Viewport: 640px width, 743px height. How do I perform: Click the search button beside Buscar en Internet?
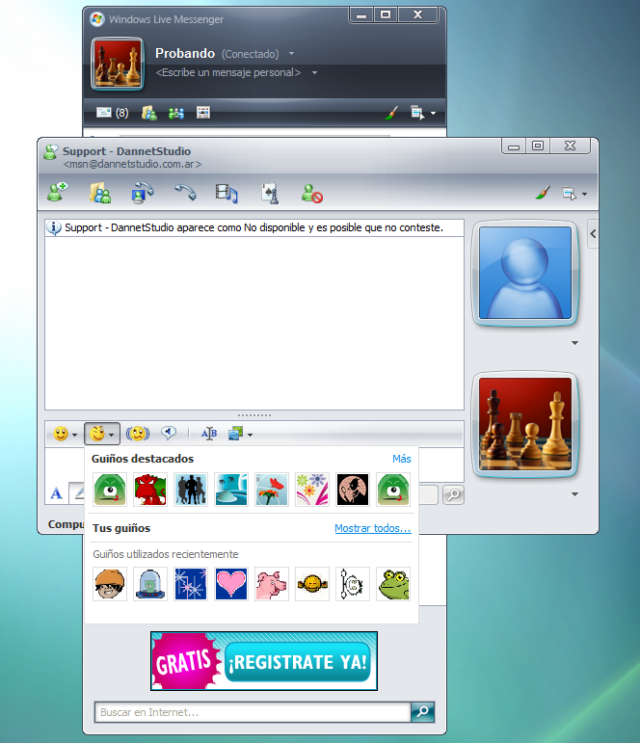coord(422,712)
